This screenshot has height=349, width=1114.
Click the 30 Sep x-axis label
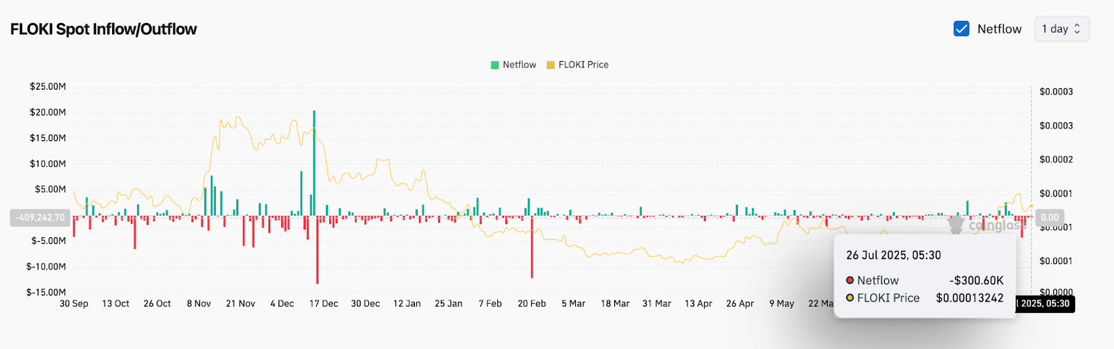coord(74,304)
